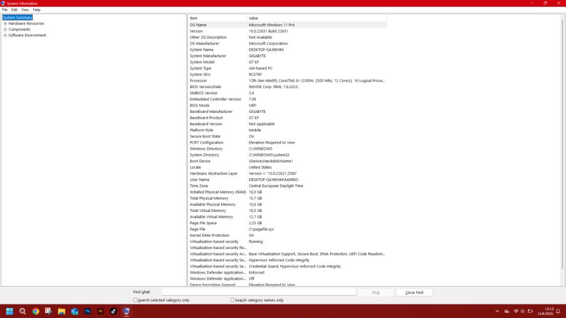Click value 'Central European Daylight Time'
This screenshot has width=566, height=318.
(x=276, y=185)
